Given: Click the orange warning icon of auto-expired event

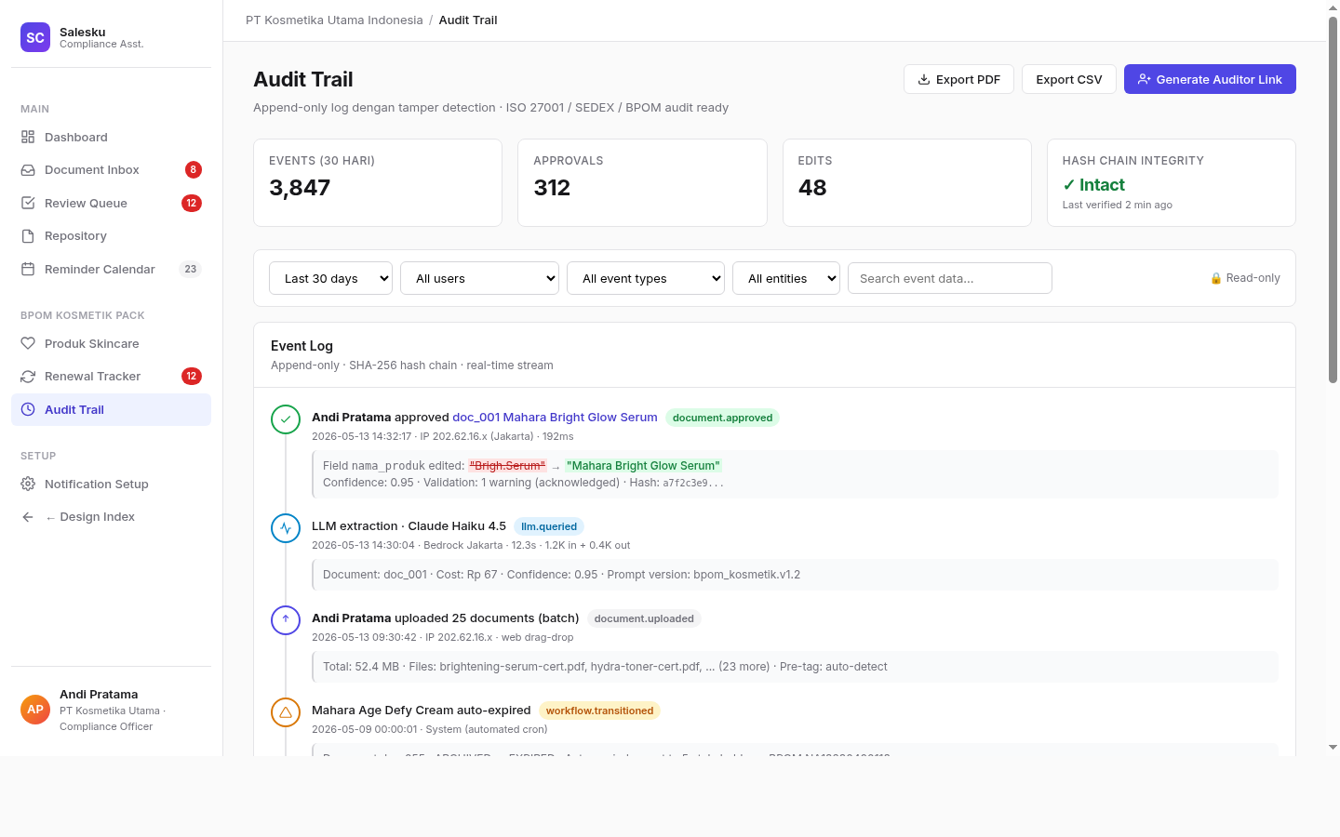Looking at the screenshot, I should (286, 712).
